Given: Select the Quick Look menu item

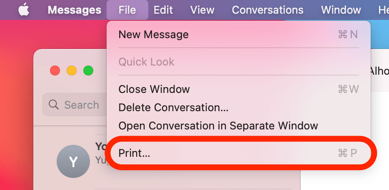Looking at the screenshot, I should (x=147, y=62).
